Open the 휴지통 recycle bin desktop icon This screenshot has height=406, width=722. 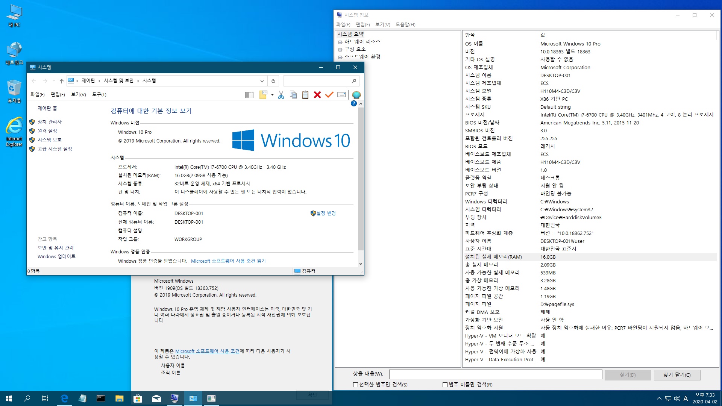click(14, 91)
